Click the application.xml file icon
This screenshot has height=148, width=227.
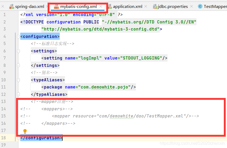click(110, 7)
